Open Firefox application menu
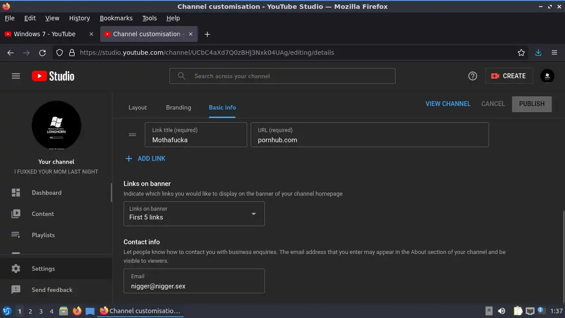 (554, 53)
